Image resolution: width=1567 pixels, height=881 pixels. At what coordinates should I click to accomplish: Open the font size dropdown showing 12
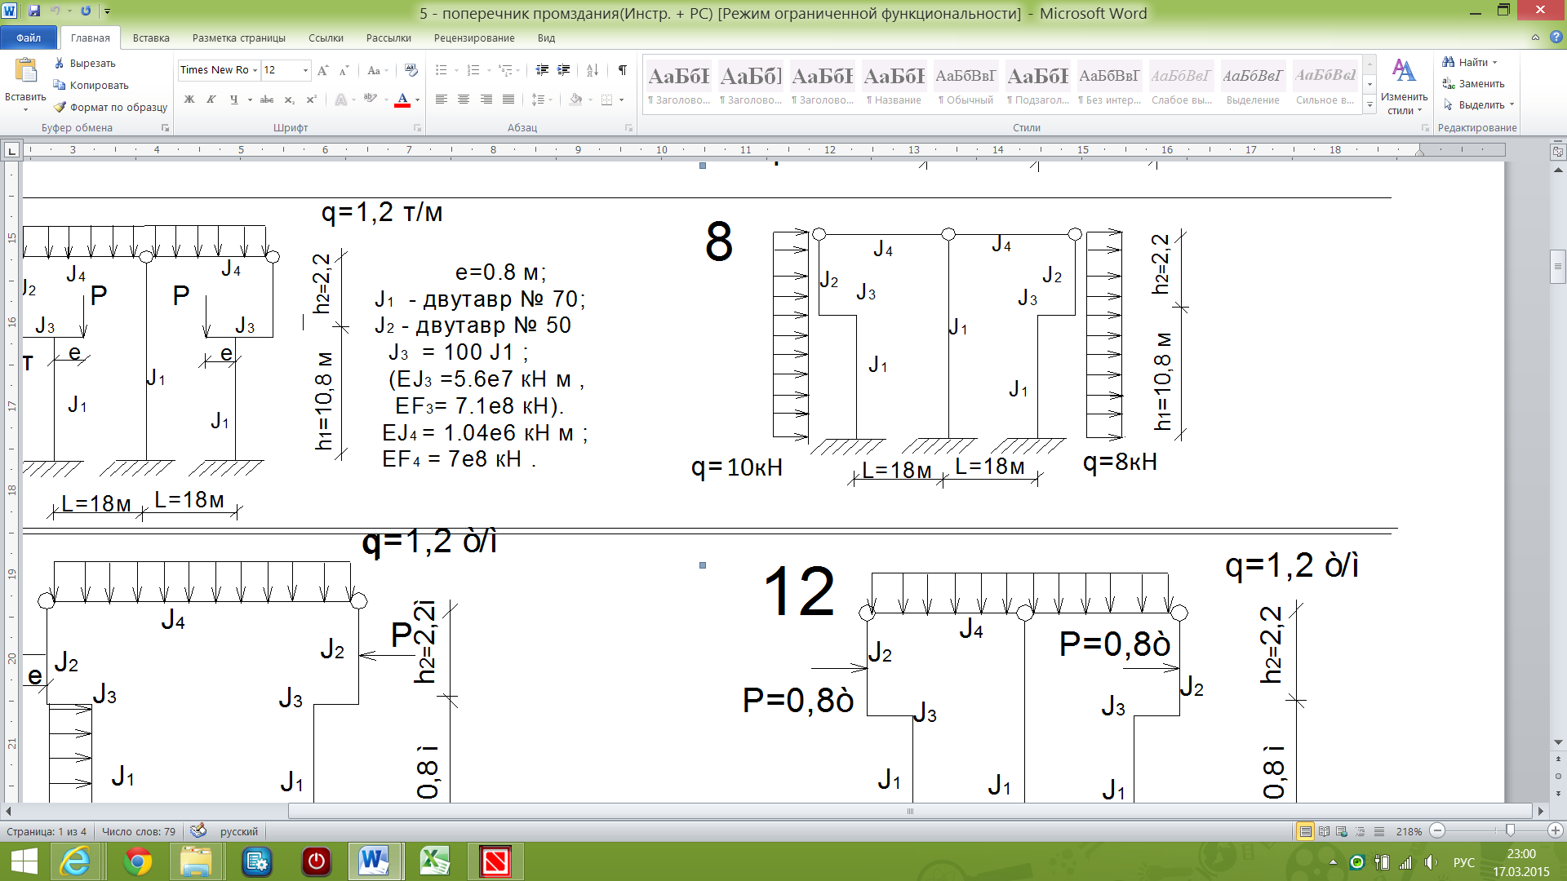point(305,70)
